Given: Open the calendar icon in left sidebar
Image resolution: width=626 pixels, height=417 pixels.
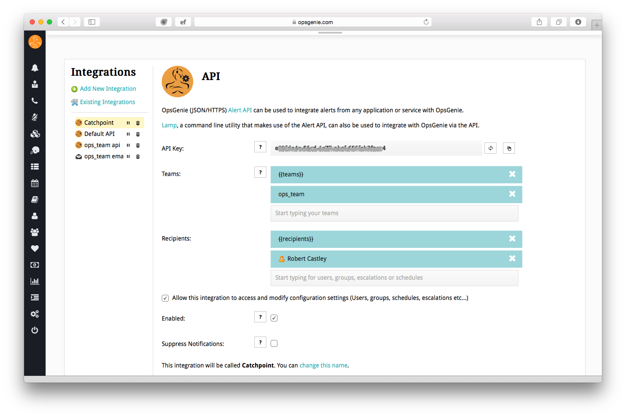Looking at the screenshot, I should click(x=35, y=183).
